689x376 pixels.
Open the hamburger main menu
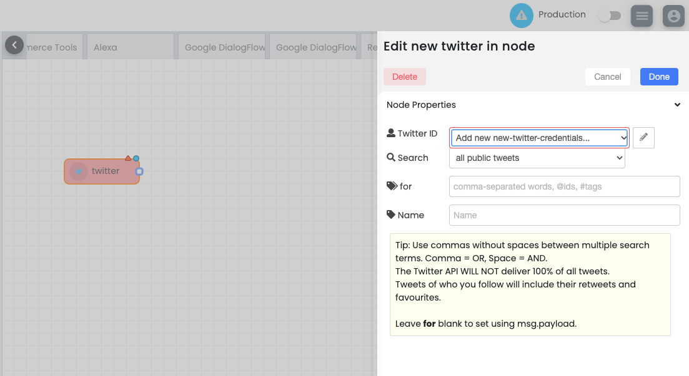click(x=642, y=16)
